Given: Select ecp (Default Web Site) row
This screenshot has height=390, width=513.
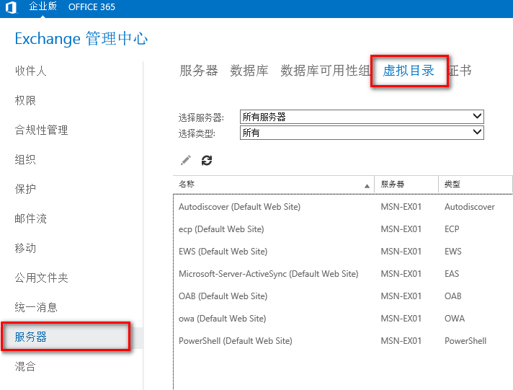Looking at the screenshot, I should [343, 229].
